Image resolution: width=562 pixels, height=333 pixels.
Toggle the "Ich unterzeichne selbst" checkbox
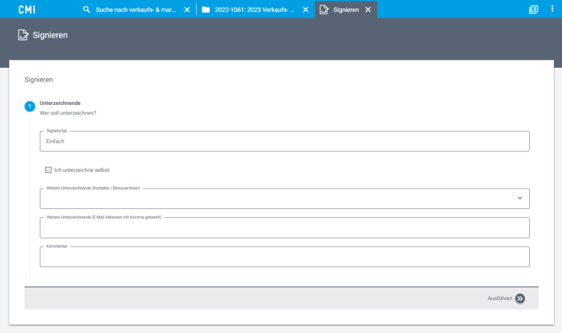pyautogui.click(x=49, y=170)
